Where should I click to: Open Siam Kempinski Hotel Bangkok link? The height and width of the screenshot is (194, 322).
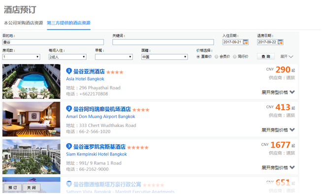(x=97, y=154)
